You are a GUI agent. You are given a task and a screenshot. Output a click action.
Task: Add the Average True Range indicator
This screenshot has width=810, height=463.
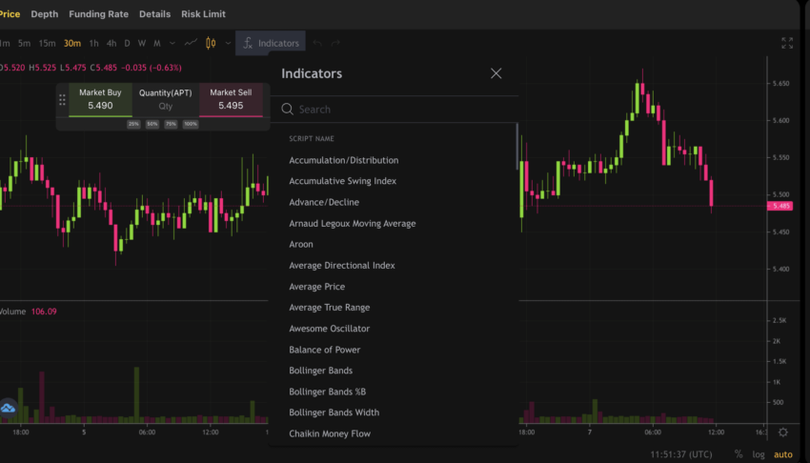click(x=329, y=307)
